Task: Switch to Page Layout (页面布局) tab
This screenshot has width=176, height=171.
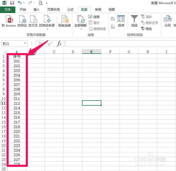Action: (x=54, y=10)
